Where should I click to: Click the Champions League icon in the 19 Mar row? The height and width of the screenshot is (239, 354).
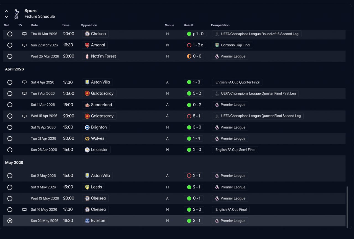(x=217, y=34)
